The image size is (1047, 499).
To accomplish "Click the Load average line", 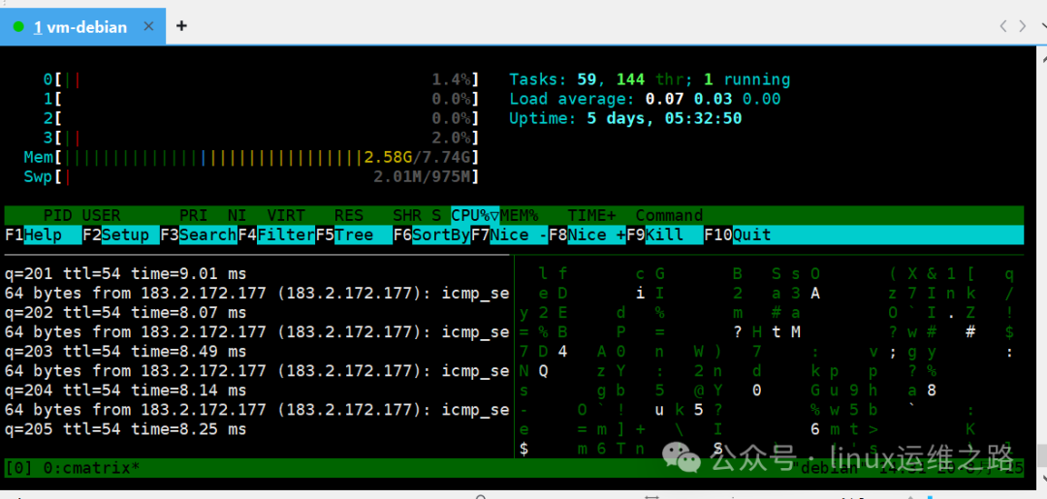I will (645, 100).
